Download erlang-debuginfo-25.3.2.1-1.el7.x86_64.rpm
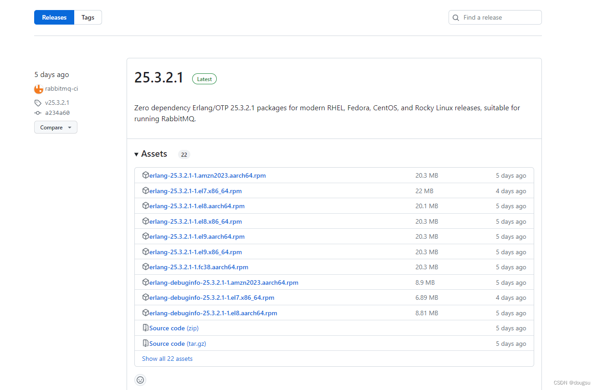Screen dimensions: 597x390 [212, 298]
